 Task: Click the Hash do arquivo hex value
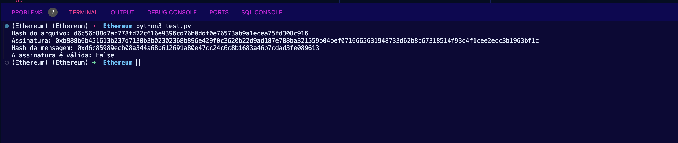(x=191, y=33)
